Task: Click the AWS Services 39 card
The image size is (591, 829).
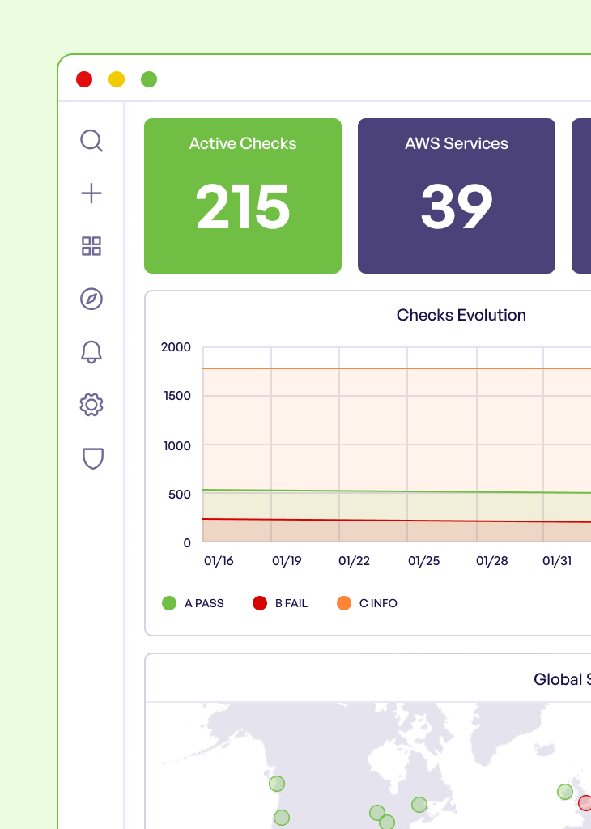Action: pyautogui.click(x=456, y=196)
